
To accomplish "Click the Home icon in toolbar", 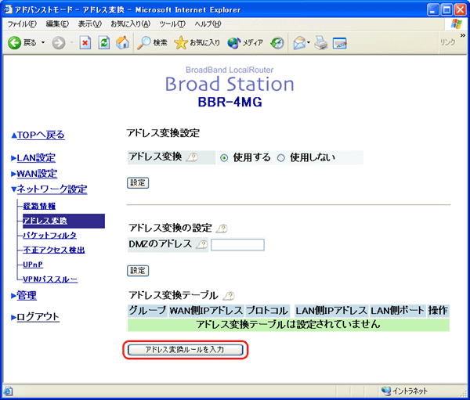I will (x=122, y=42).
